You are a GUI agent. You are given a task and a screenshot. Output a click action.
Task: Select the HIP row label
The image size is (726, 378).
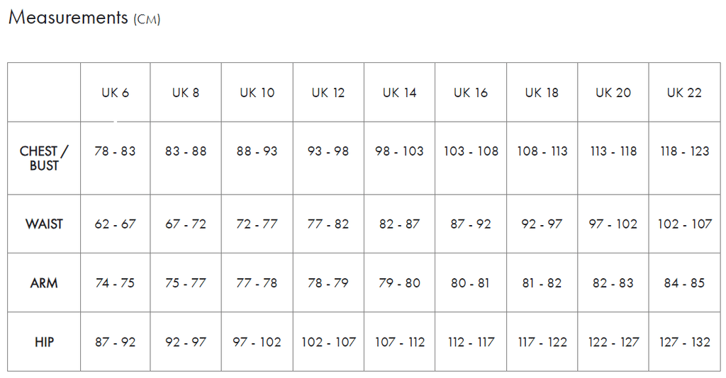tap(44, 343)
